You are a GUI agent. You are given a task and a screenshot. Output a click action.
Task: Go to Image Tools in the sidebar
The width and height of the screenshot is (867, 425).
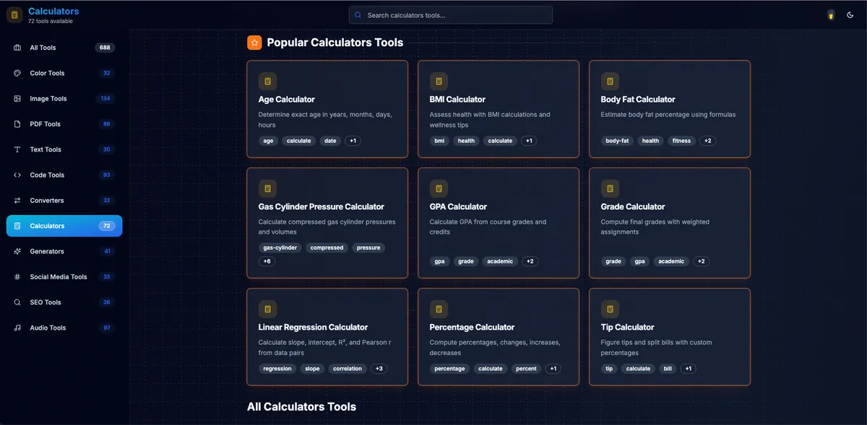(x=64, y=99)
